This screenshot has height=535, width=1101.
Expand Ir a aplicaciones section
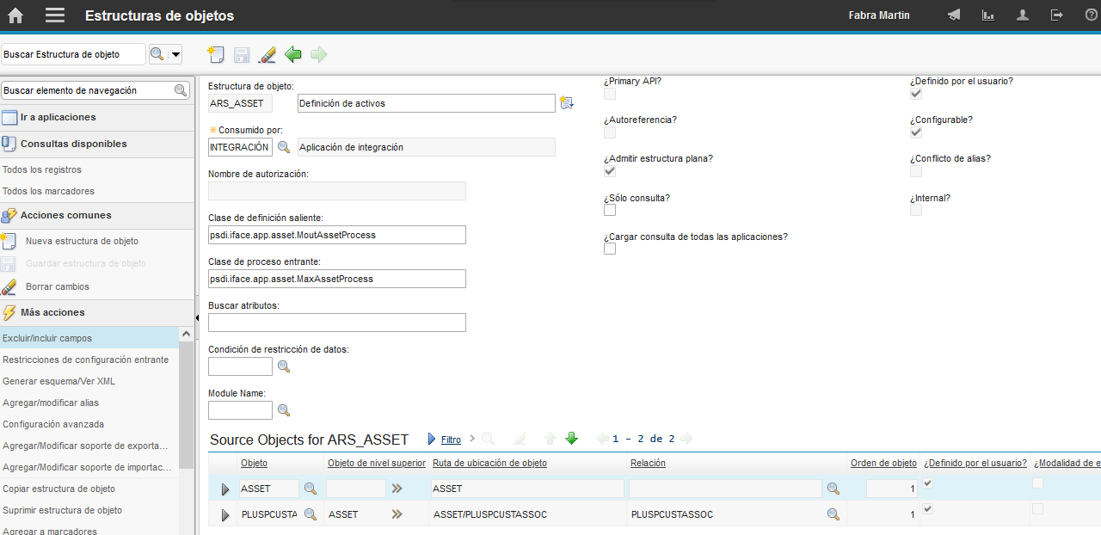[96, 117]
